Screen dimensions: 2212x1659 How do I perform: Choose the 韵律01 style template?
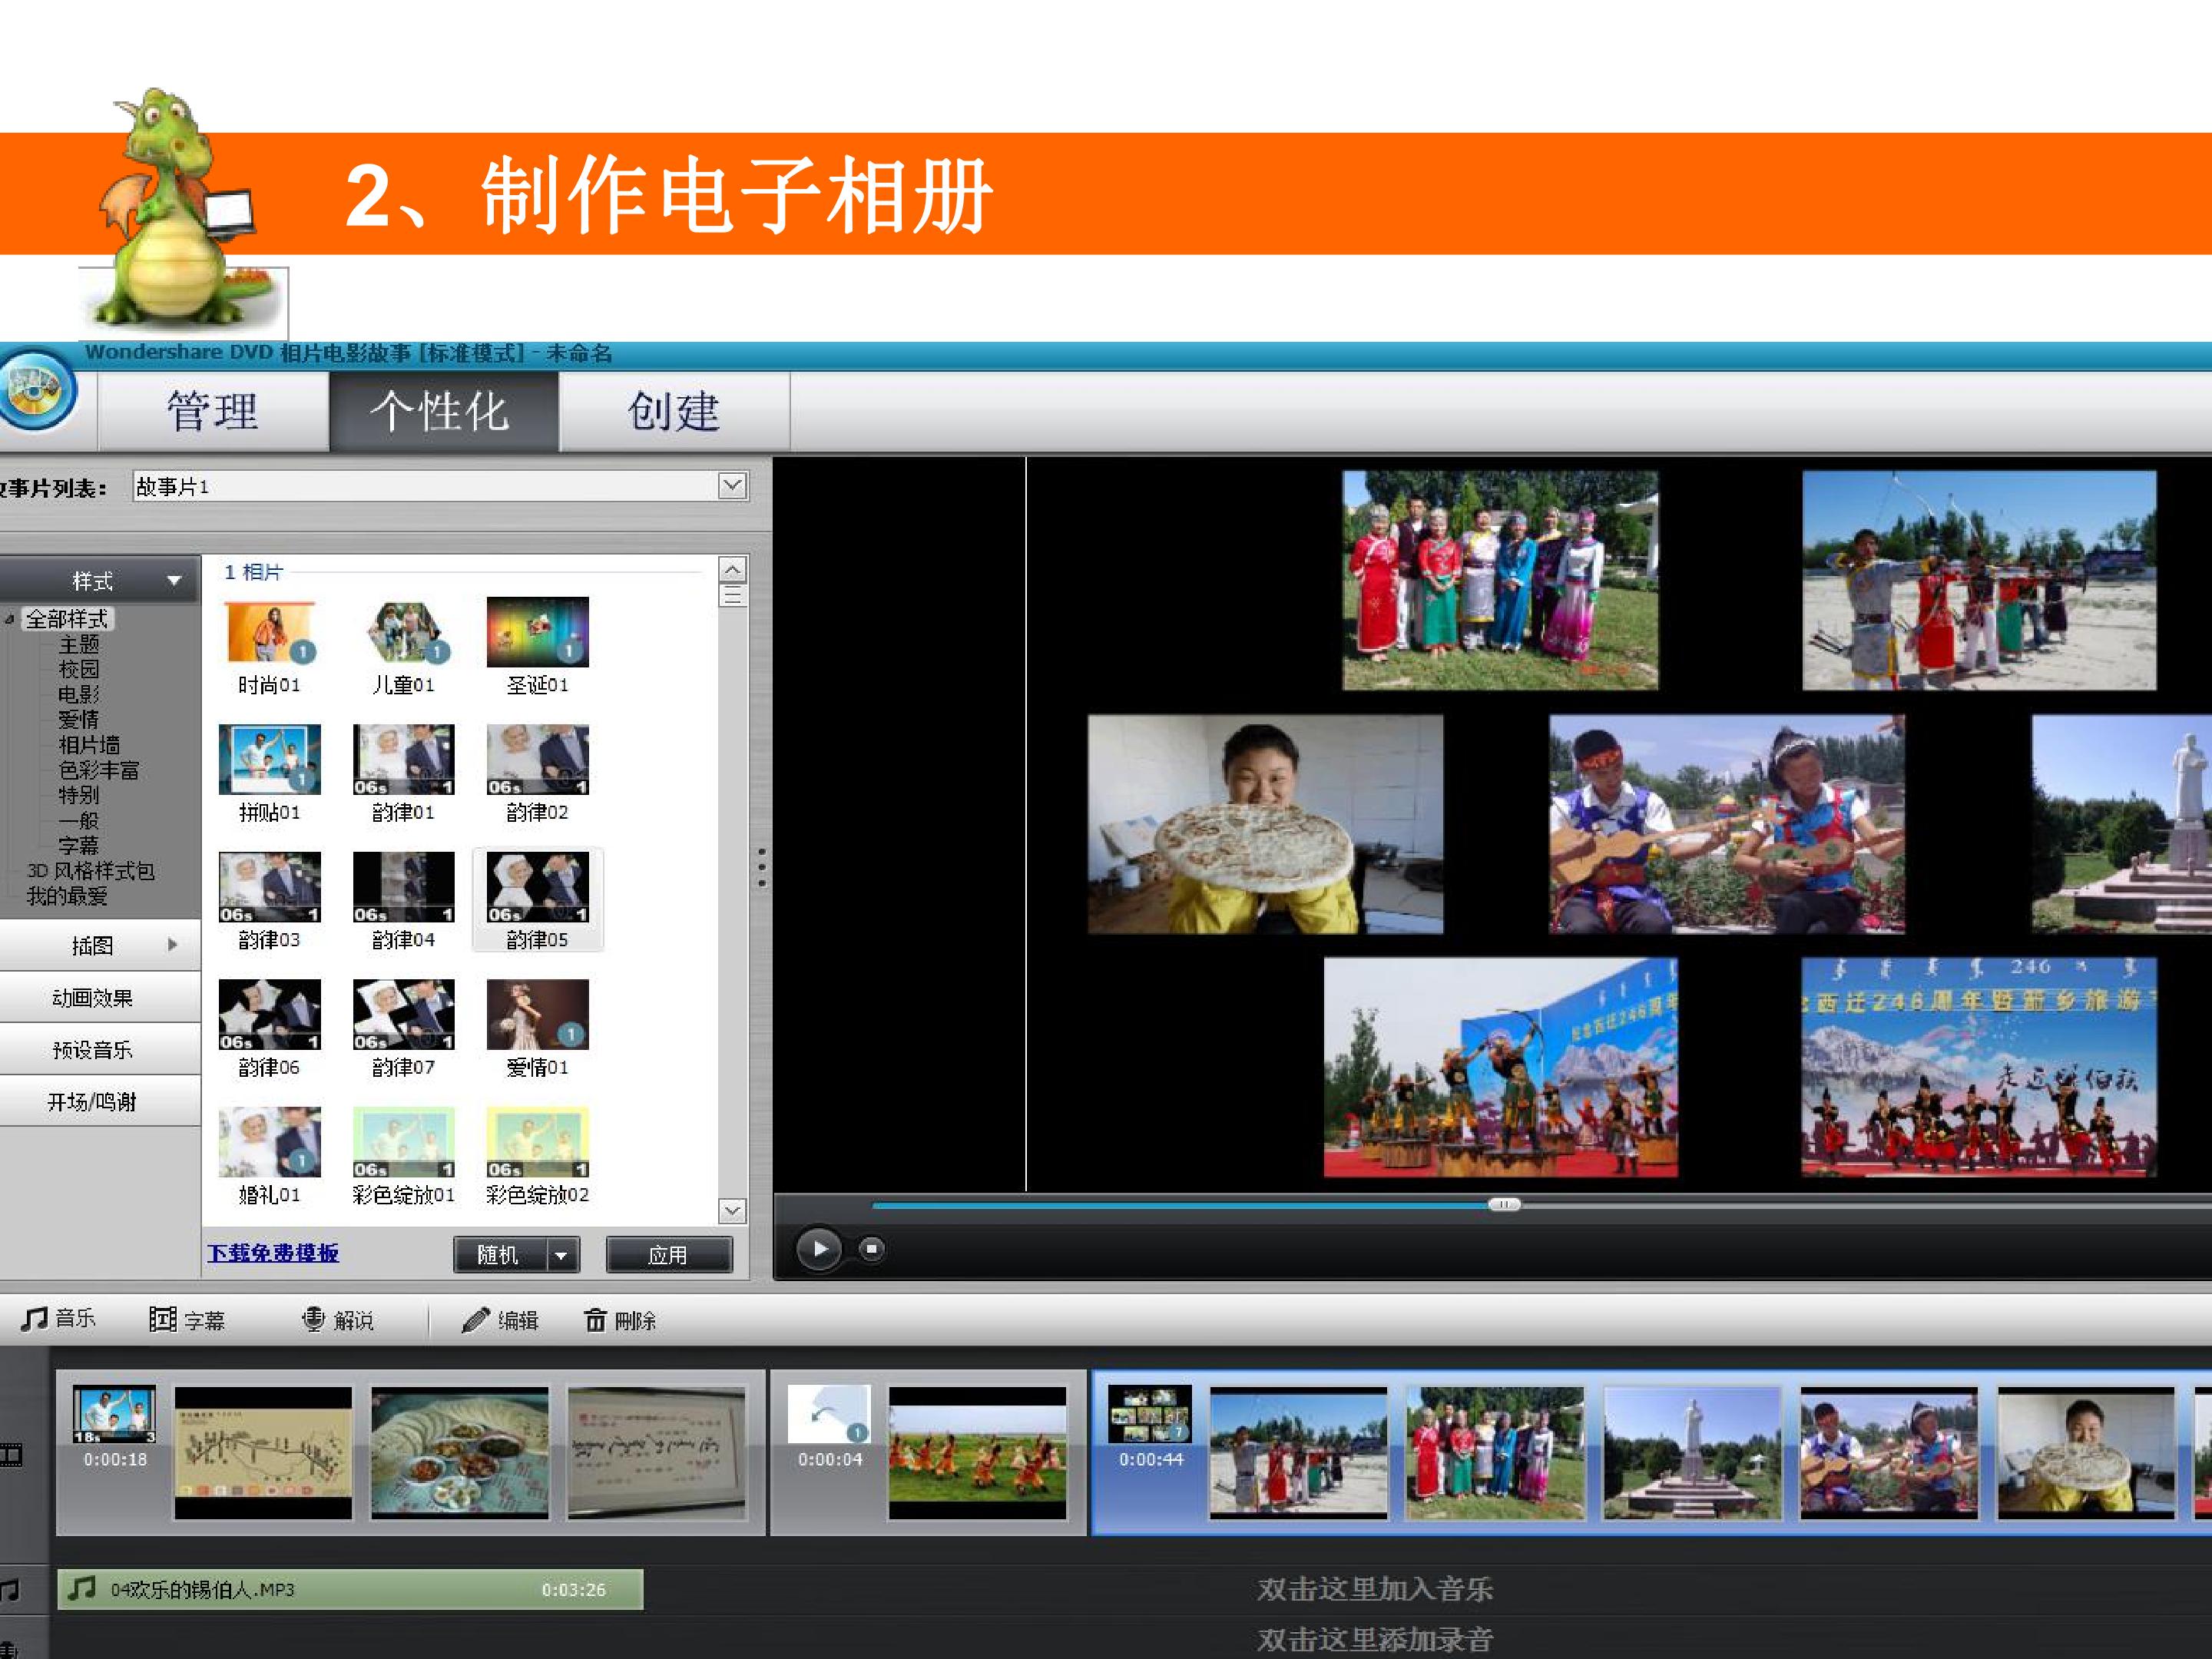tap(404, 773)
